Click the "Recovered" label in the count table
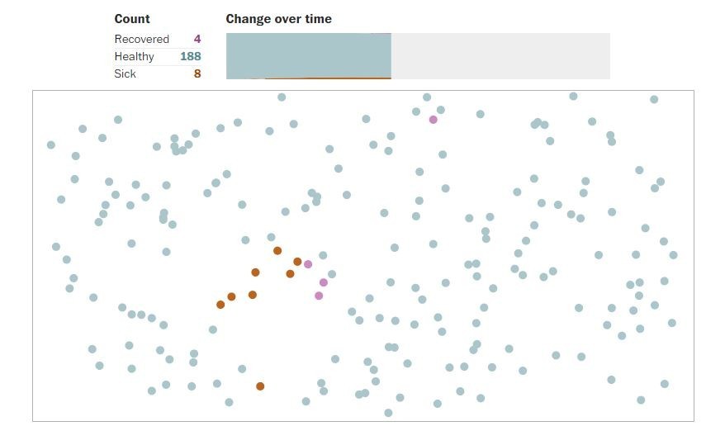The width and height of the screenshot is (725, 445). tap(141, 39)
